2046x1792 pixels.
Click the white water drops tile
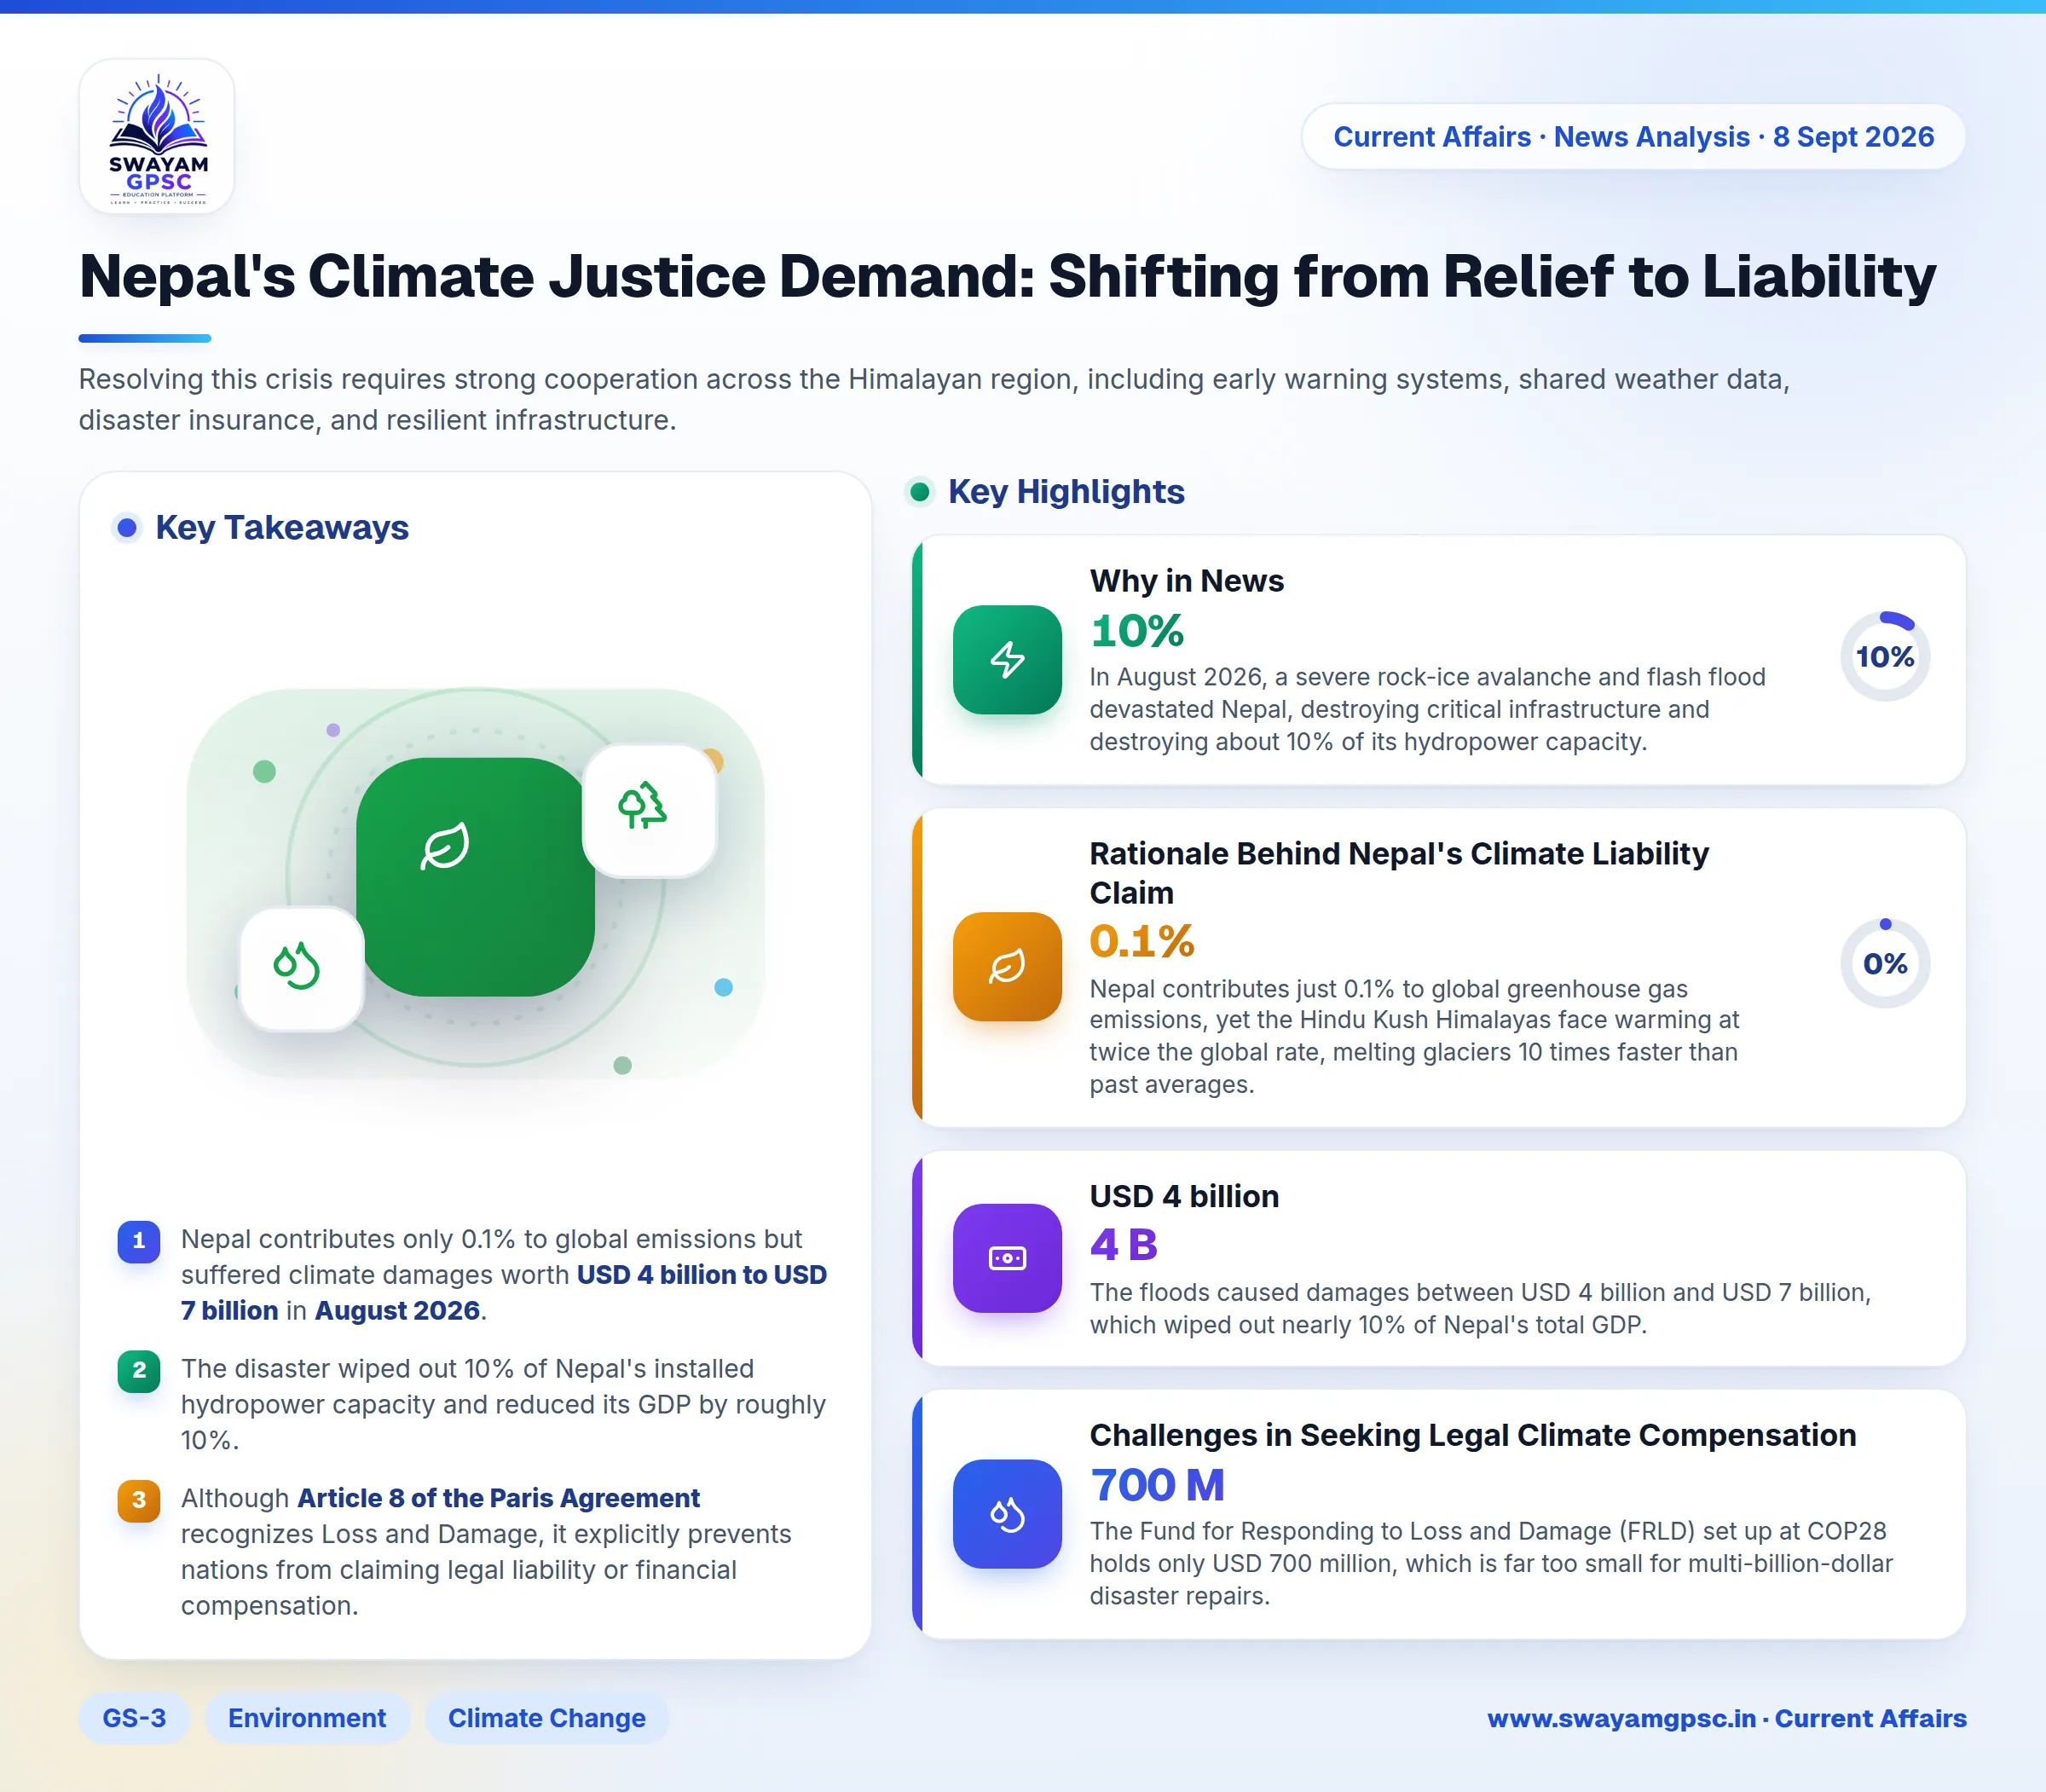pos(301,969)
